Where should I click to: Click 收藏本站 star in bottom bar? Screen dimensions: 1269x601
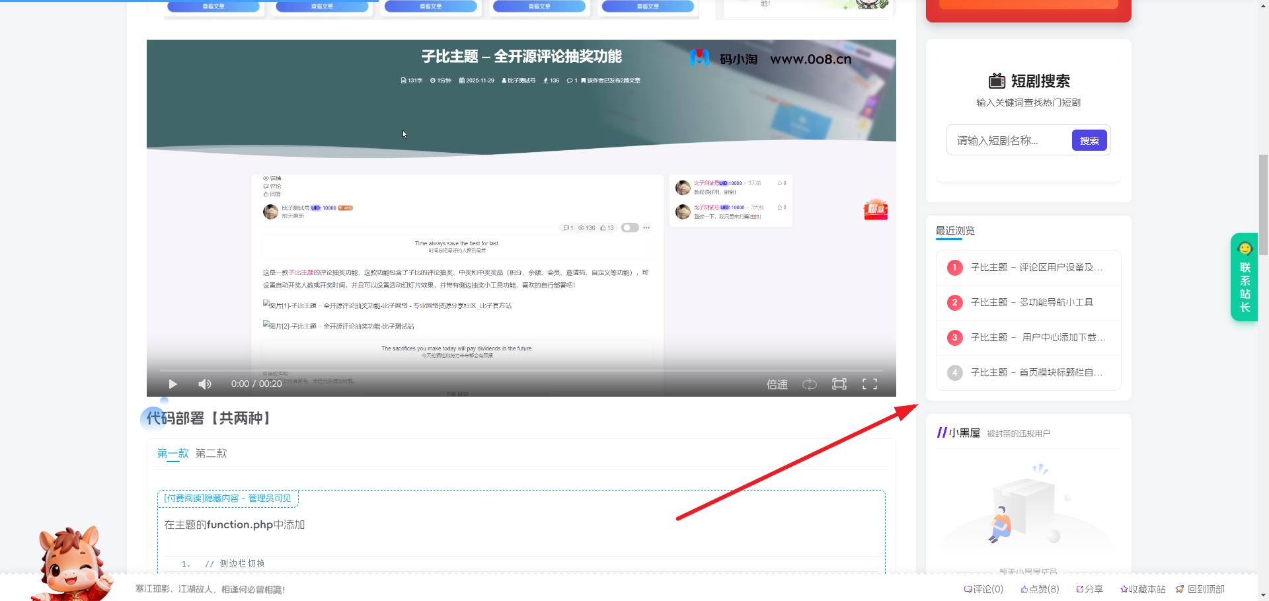(x=1143, y=589)
